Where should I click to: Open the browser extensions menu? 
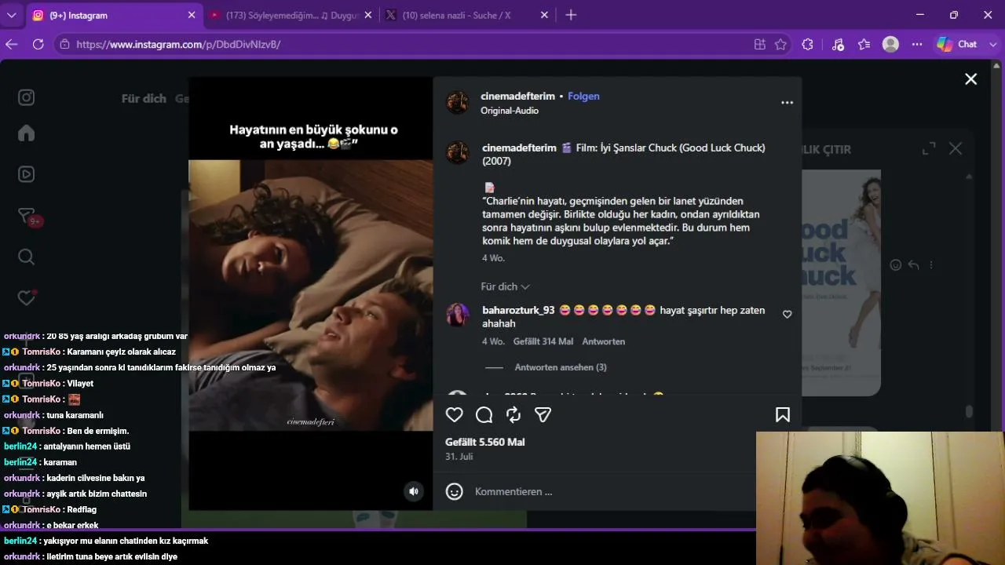(x=807, y=45)
